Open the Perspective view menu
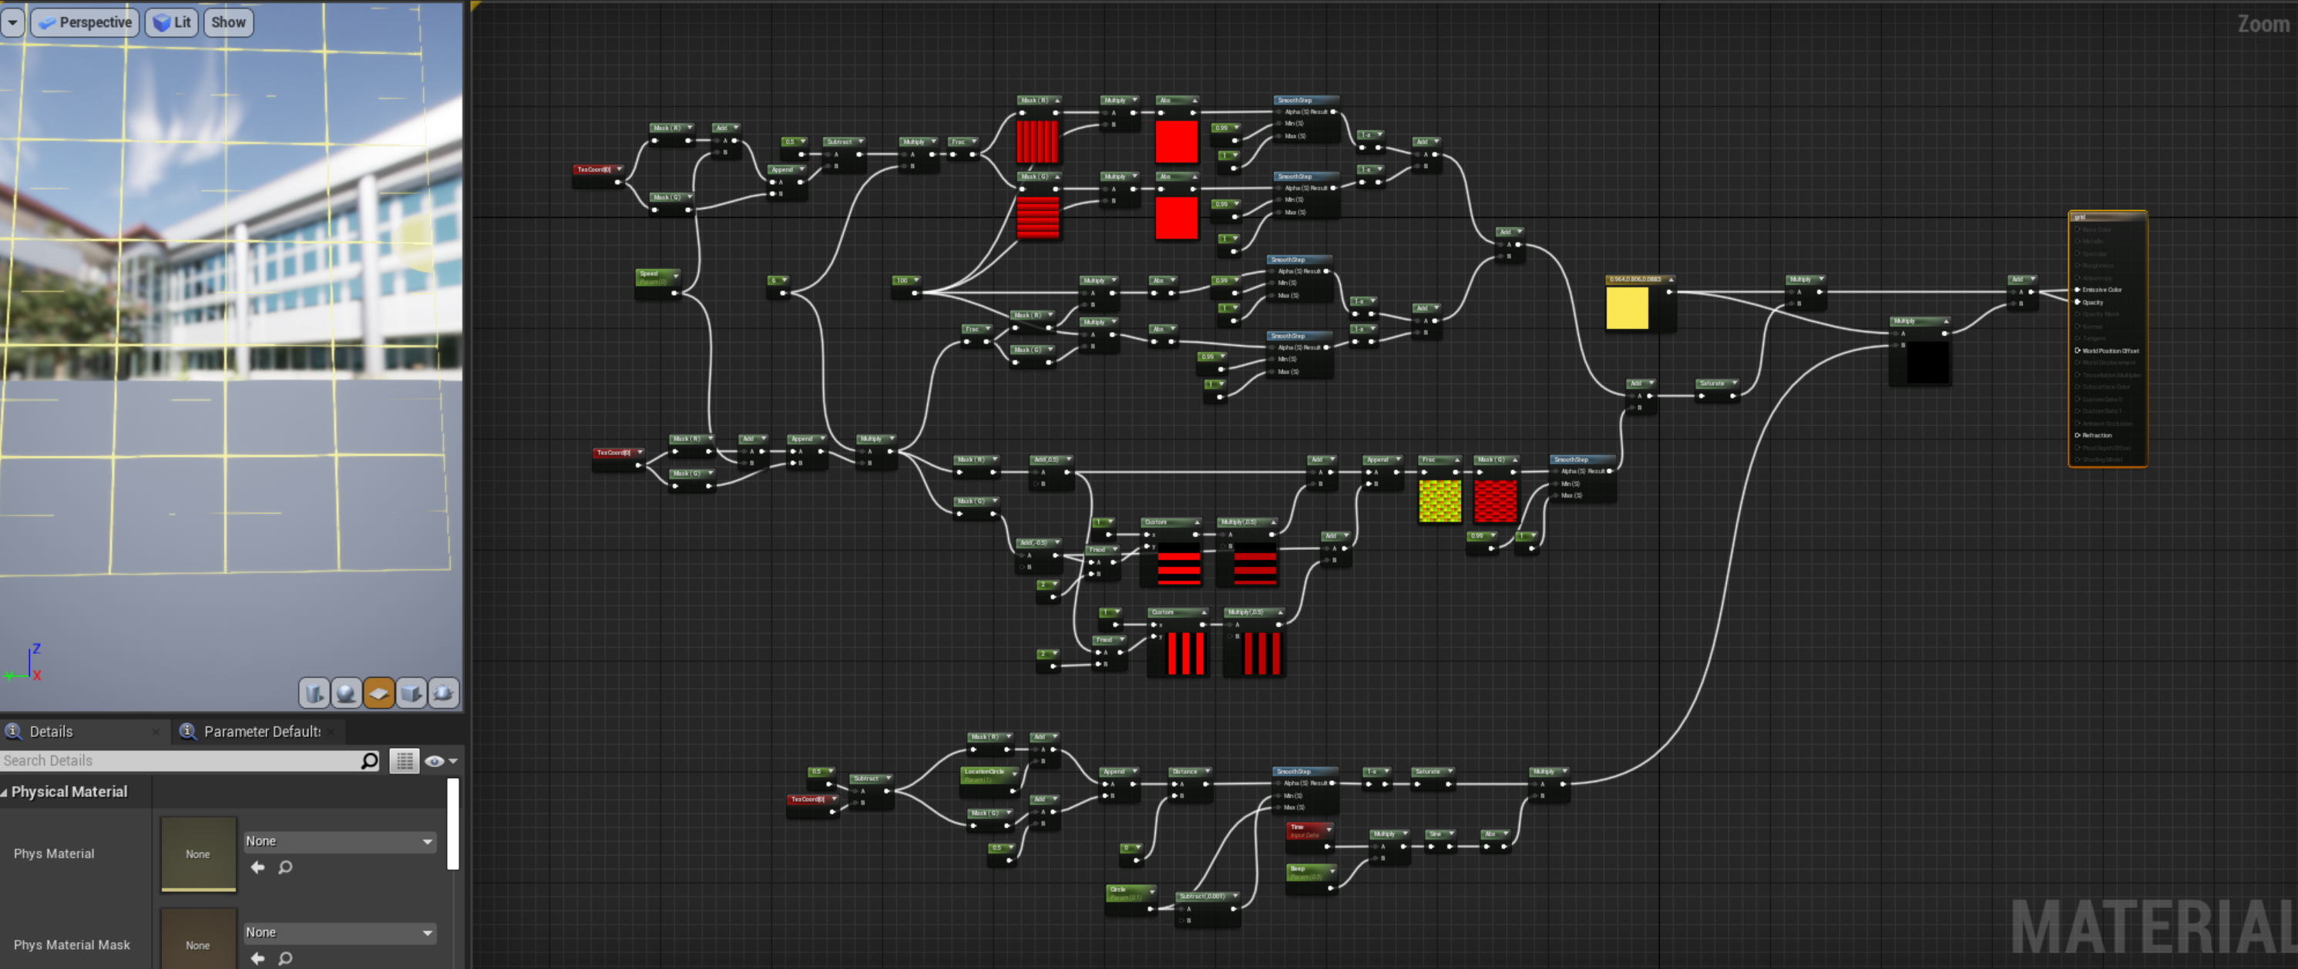Screen dimensions: 2298x969 (86, 22)
